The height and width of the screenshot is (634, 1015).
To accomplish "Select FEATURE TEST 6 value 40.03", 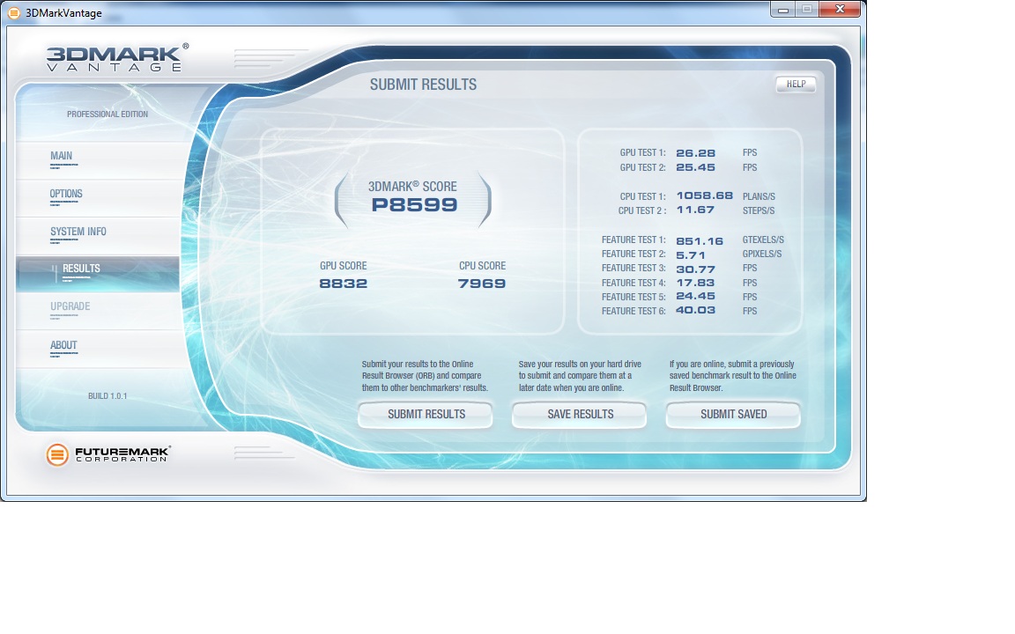I will coord(696,310).
